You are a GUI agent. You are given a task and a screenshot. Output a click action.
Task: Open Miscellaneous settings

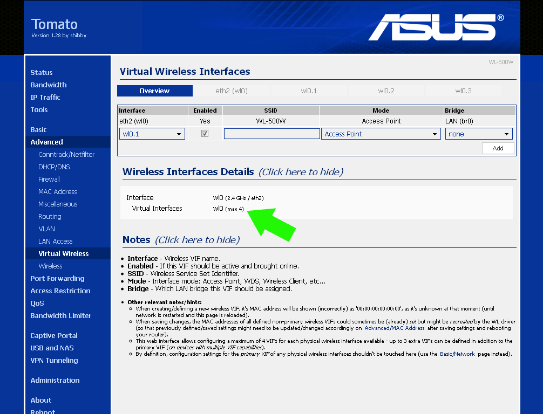[58, 204]
